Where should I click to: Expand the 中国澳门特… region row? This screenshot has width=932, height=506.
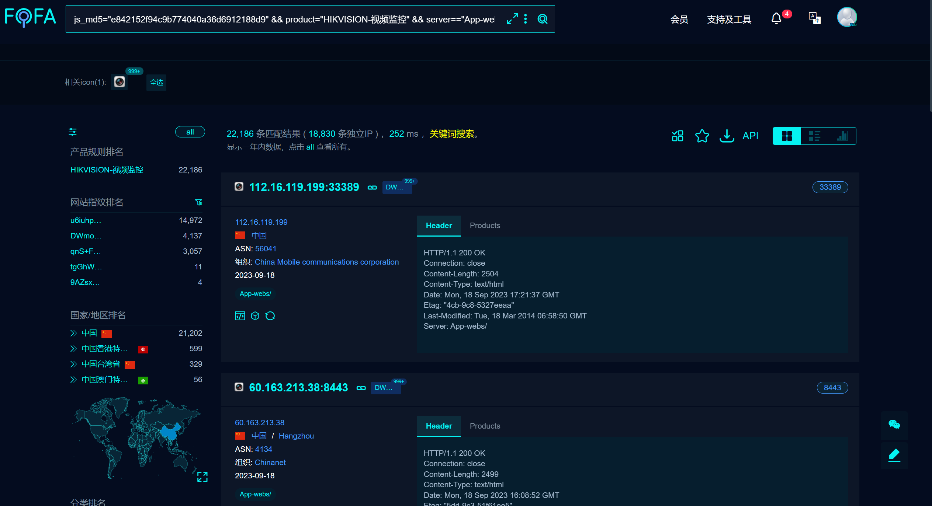coord(73,380)
